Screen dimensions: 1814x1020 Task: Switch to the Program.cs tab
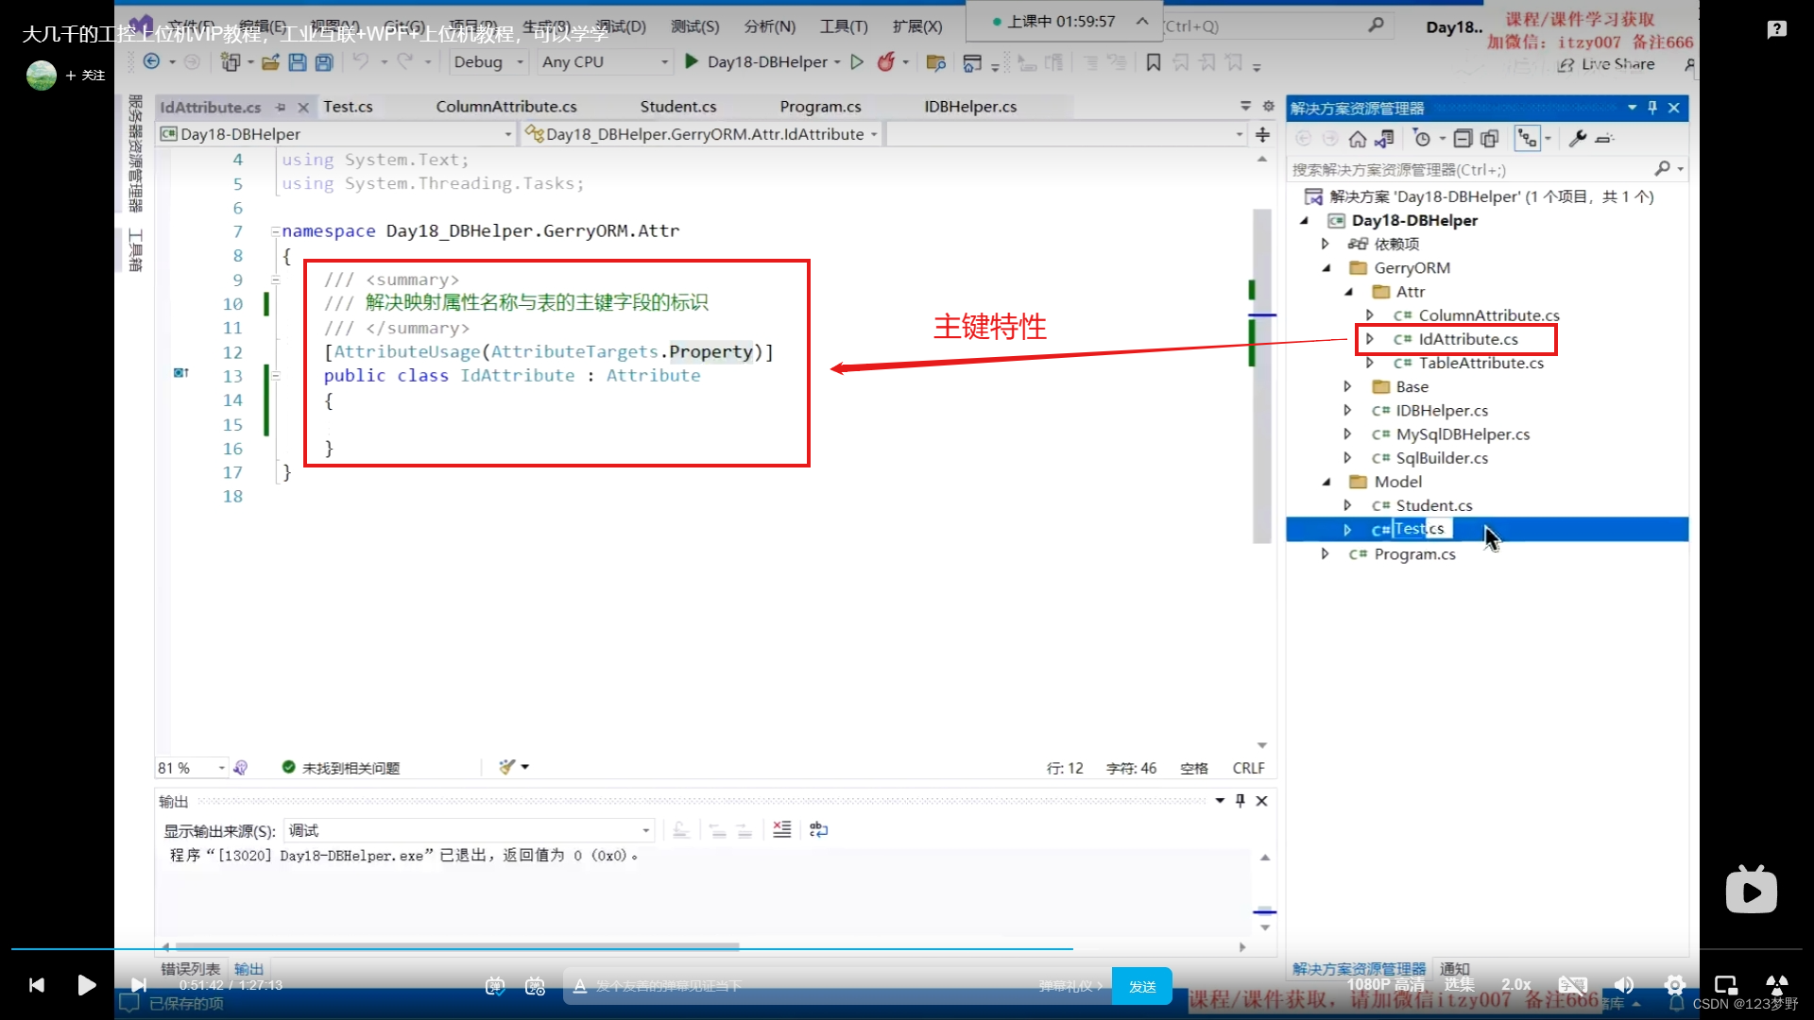[x=820, y=106]
